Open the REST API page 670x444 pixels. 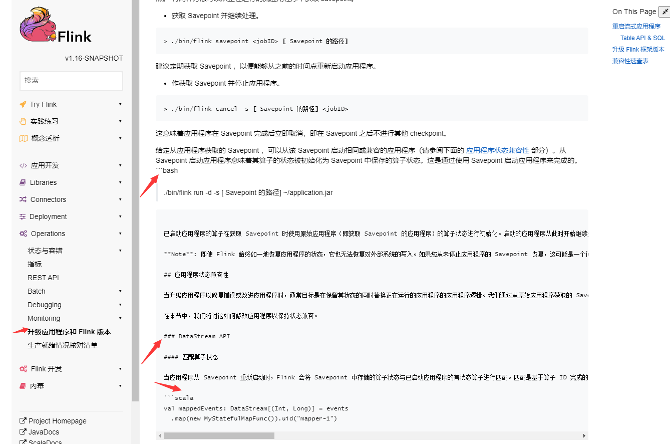tap(43, 278)
